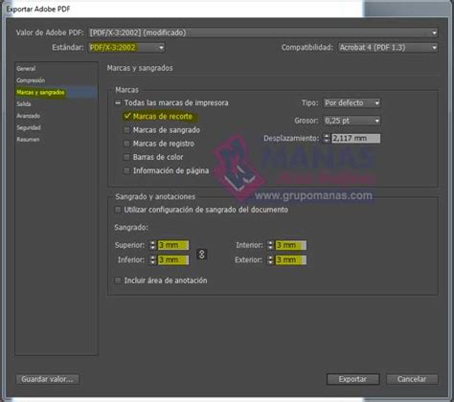Click the Guardar valor button

(48, 379)
